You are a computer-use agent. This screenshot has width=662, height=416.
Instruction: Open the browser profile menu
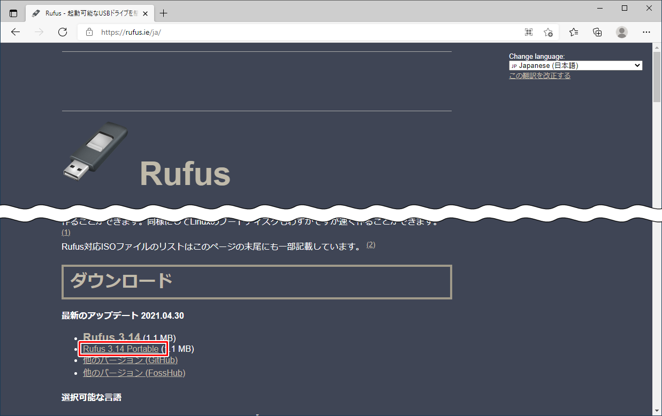click(x=621, y=32)
